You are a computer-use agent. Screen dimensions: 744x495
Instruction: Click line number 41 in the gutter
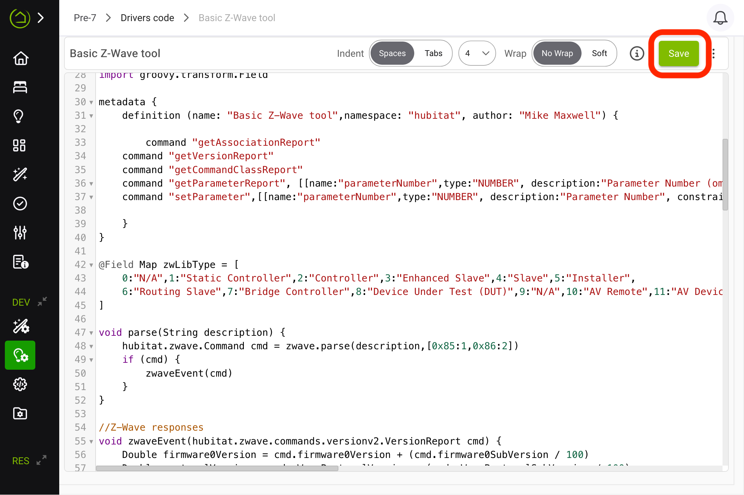pyautogui.click(x=80, y=251)
